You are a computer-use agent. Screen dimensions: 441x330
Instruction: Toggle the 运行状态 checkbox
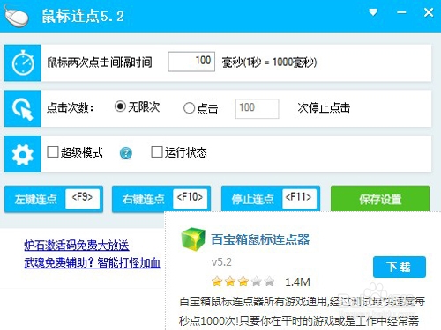[157, 152]
